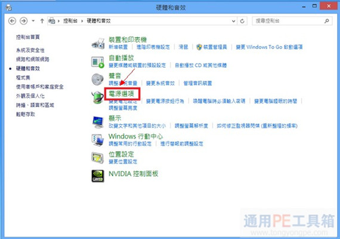Screen dimensions: 340x239
Task: Open 變更 Windows To Go 啟動選項 link
Action: click(x=269, y=47)
